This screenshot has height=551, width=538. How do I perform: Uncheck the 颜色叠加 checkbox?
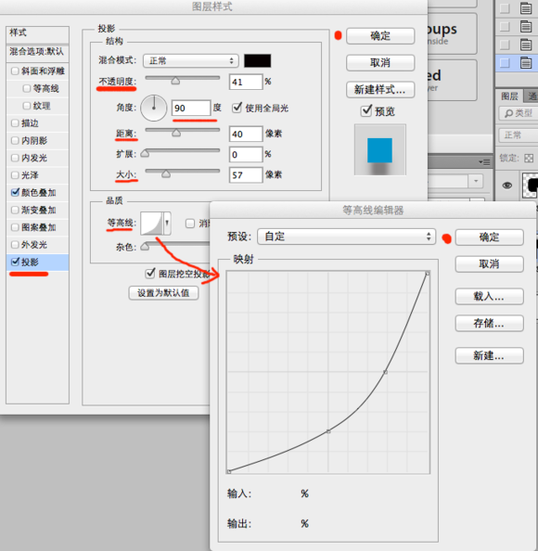[15, 192]
